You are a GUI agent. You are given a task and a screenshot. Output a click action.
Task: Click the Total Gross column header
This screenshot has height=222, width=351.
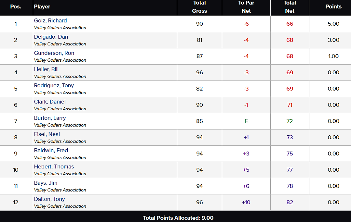click(199, 7)
